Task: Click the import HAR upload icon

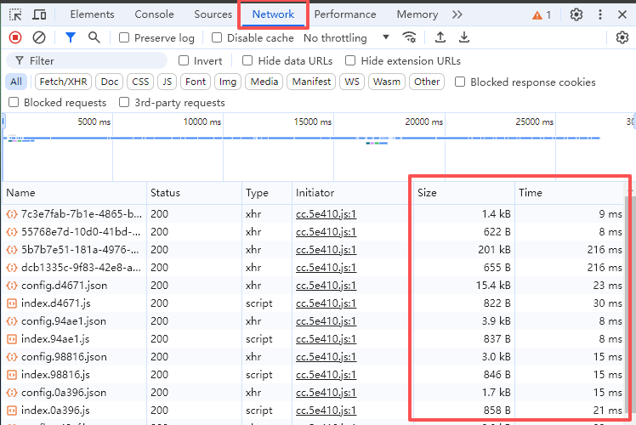Action: [440, 37]
